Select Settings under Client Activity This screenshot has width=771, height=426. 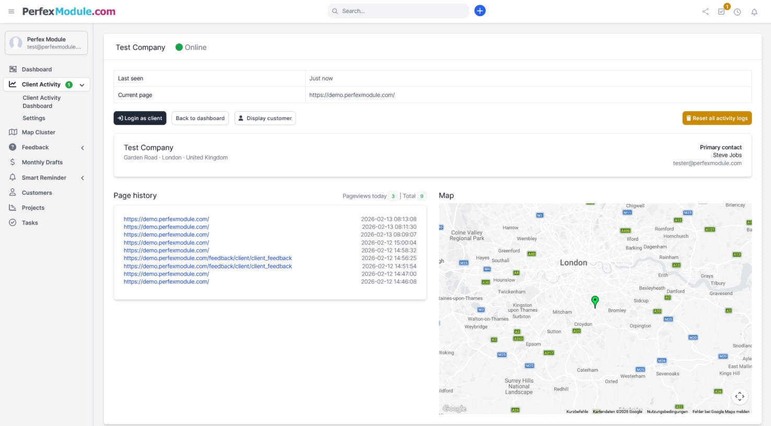[34, 118]
